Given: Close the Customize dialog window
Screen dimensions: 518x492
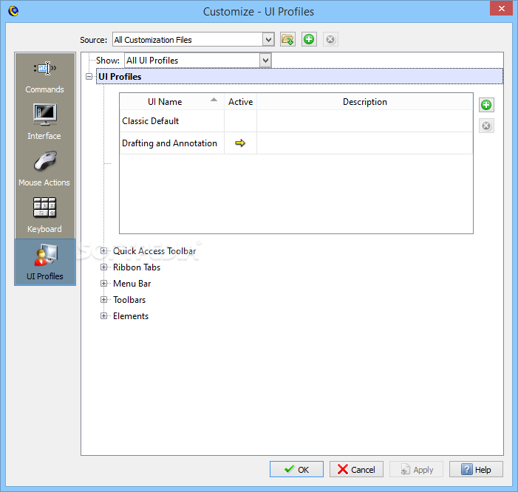Looking at the screenshot, I should 501,8.
